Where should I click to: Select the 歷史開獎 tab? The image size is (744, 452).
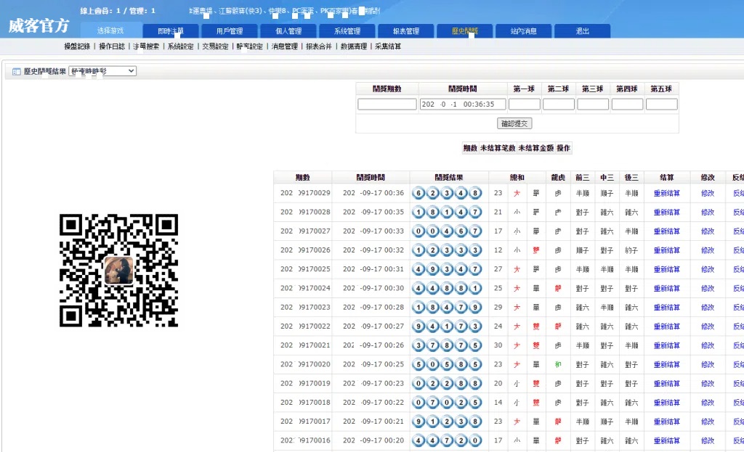[465, 30]
